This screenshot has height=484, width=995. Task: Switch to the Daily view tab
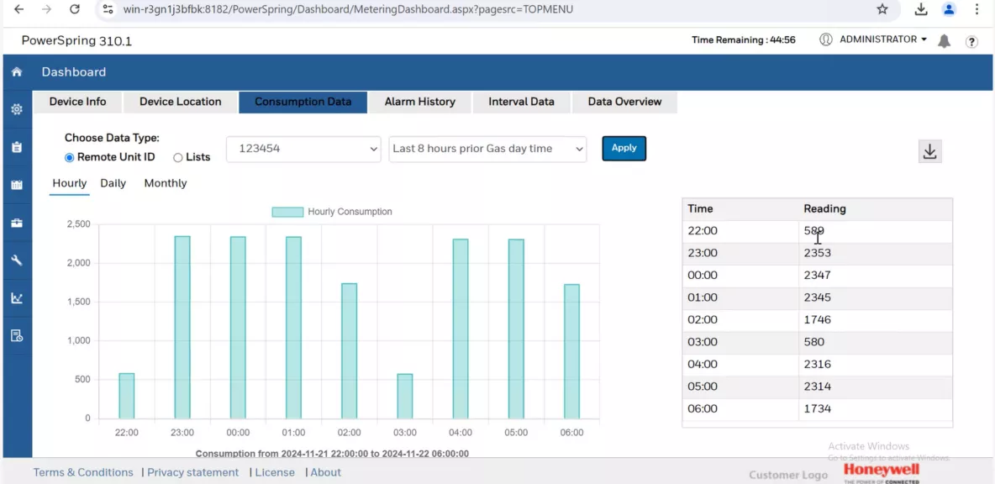pos(113,183)
